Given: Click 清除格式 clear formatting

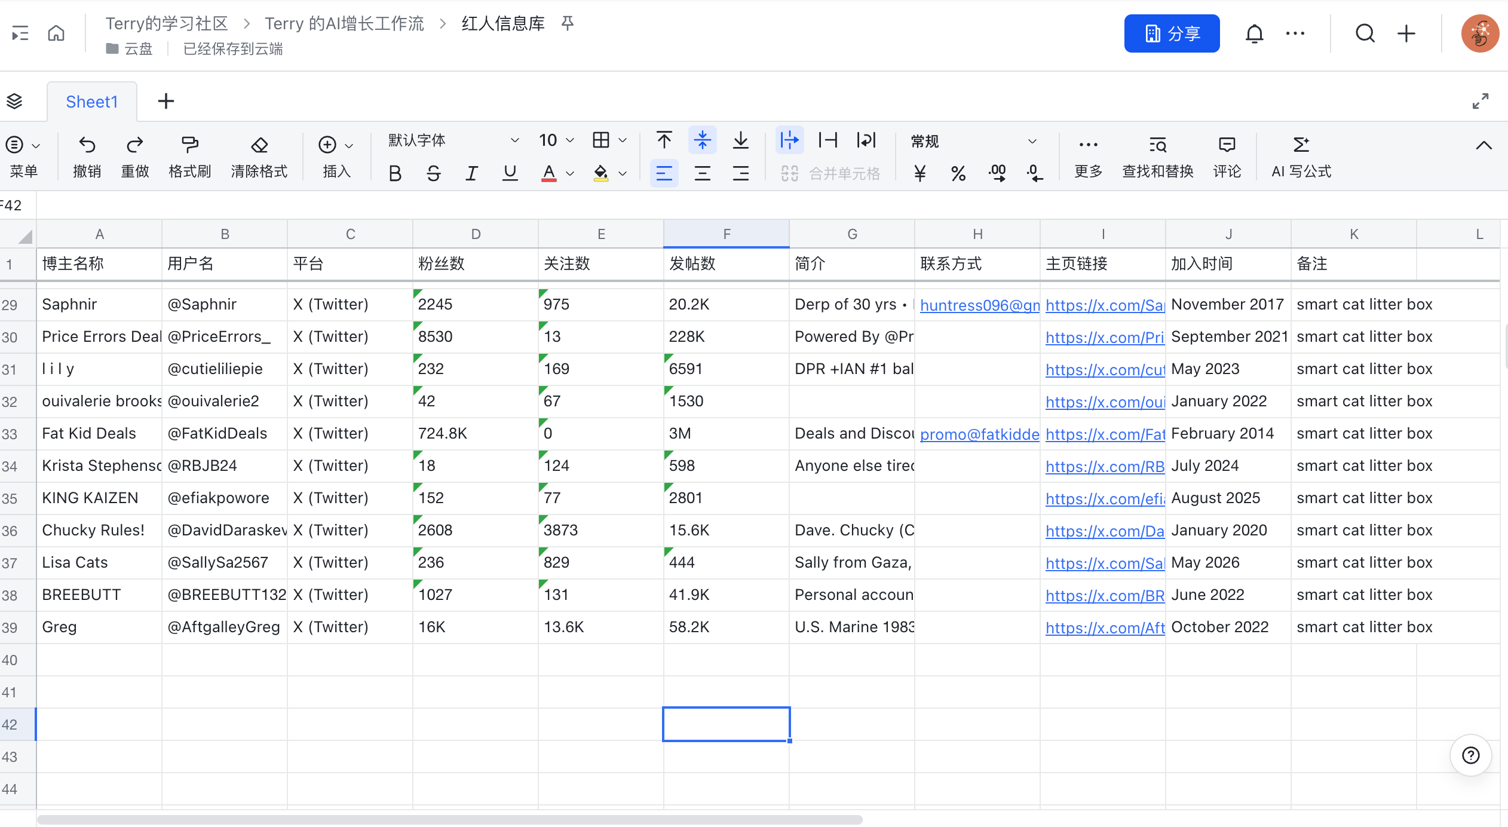Looking at the screenshot, I should click(x=259, y=157).
